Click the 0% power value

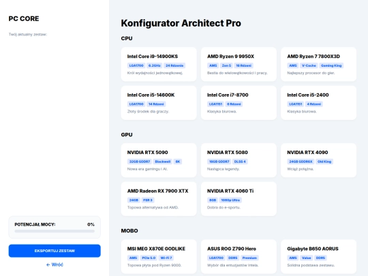pyautogui.click(x=91, y=224)
